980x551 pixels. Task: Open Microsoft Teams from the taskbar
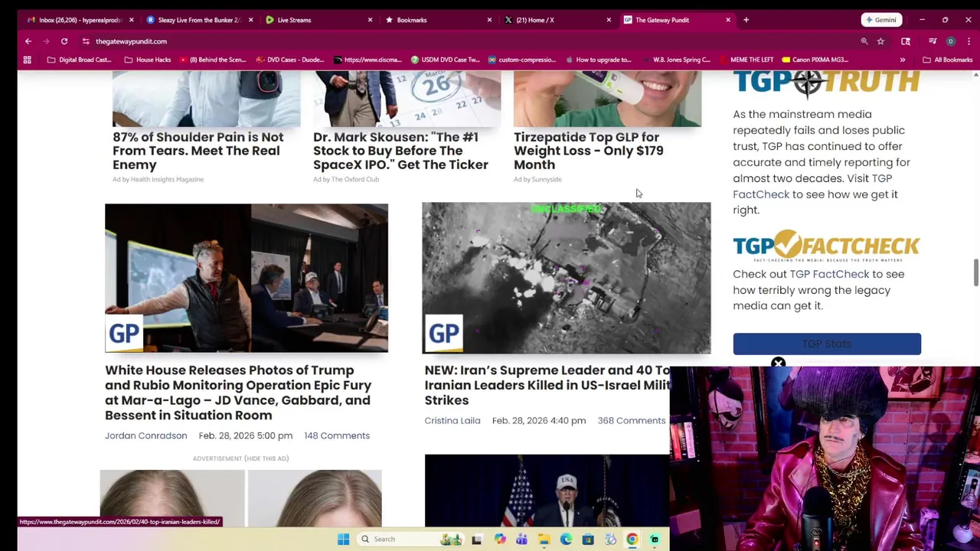click(x=521, y=539)
